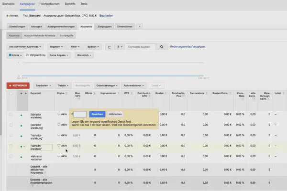Switch to the Zielgruppen tab
The width and height of the screenshot is (287, 191).
pyautogui.click(x=105, y=27)
